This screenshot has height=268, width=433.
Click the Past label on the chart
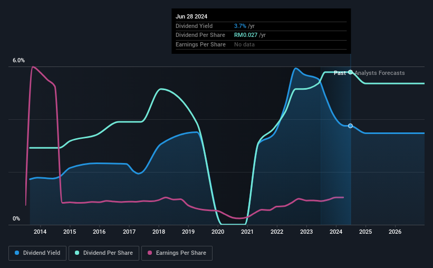coord(340,73)
